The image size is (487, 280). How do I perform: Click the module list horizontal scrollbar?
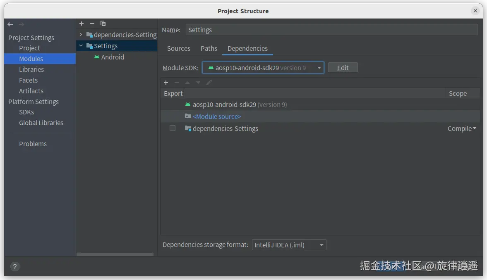click(x=115, y=254)
